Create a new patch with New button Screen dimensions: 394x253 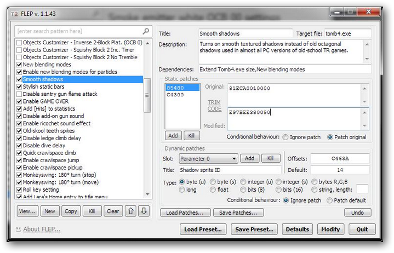(x=49, y=211)
